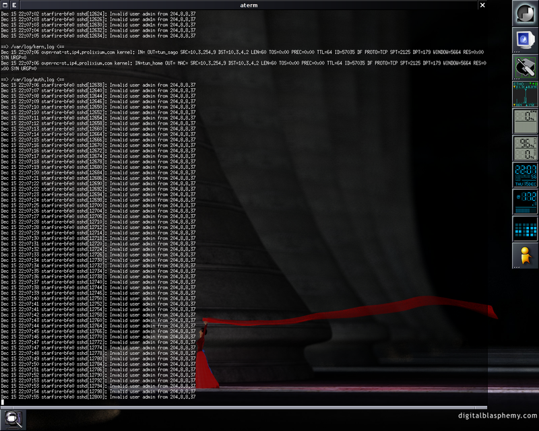Screen dimensions: 539x431
Task: Click the sshd[12720] log line
Action: click(98, 244)
